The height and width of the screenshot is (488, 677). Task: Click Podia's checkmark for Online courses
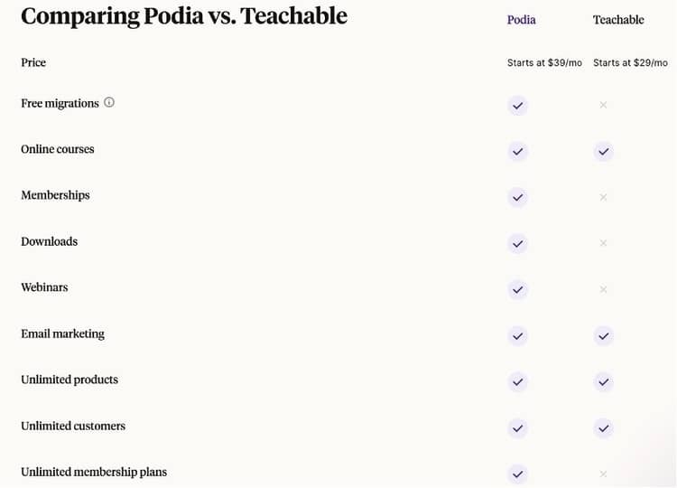(x=517, y=151)
